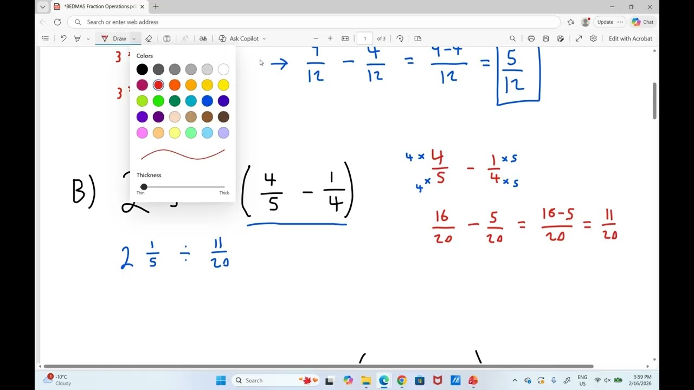The image size is (694, 390).
Task: Click the page number input field
Action: pyautogui.click(x=365, y=38)
